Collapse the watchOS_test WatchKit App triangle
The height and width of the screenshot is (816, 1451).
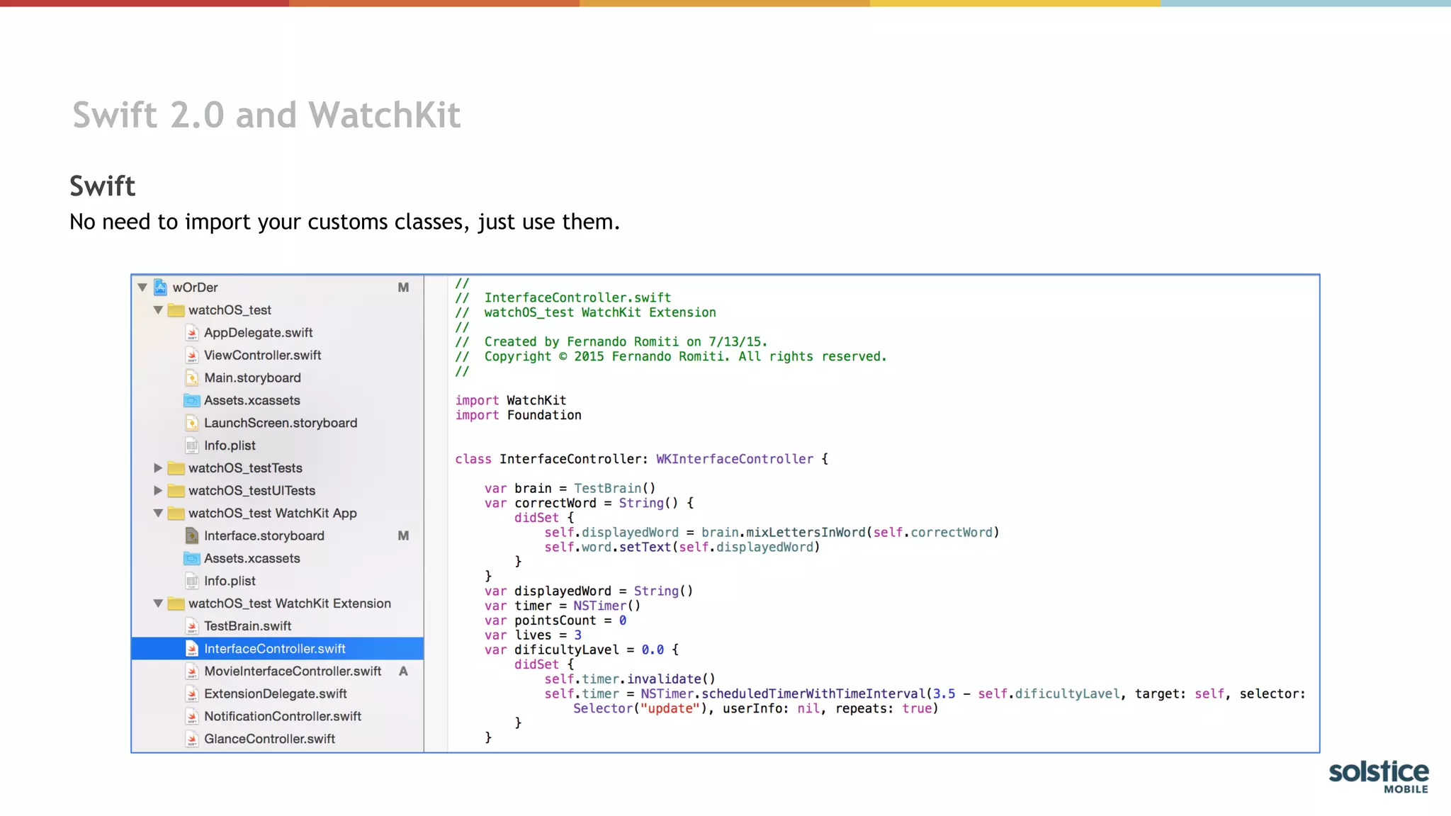click(158, 514)
